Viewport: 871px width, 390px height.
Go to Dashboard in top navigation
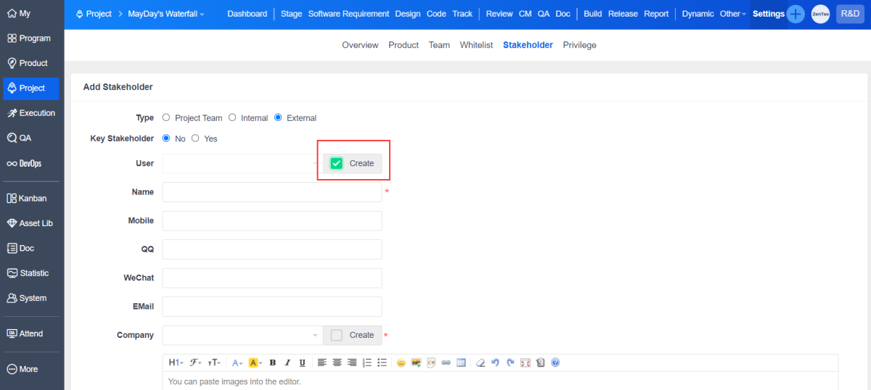[247, 14]
